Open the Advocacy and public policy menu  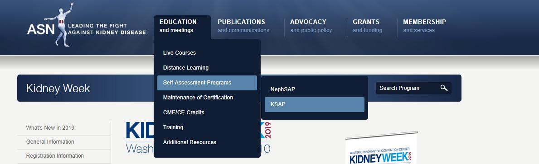(311, 26)
